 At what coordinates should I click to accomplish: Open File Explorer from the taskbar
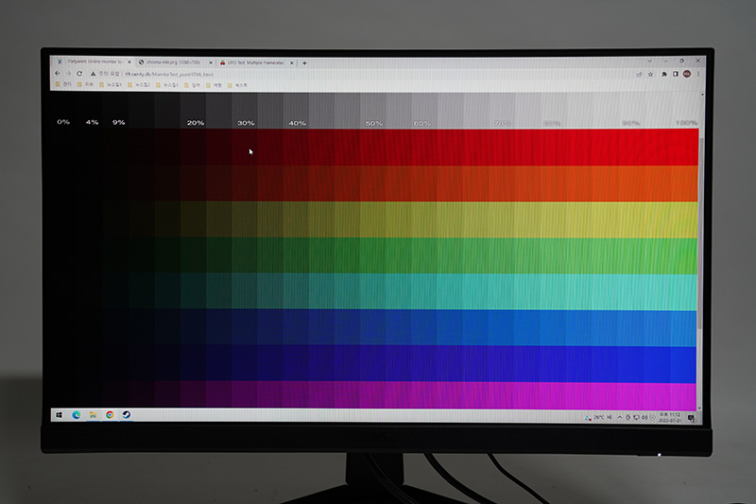pos(93,415)
